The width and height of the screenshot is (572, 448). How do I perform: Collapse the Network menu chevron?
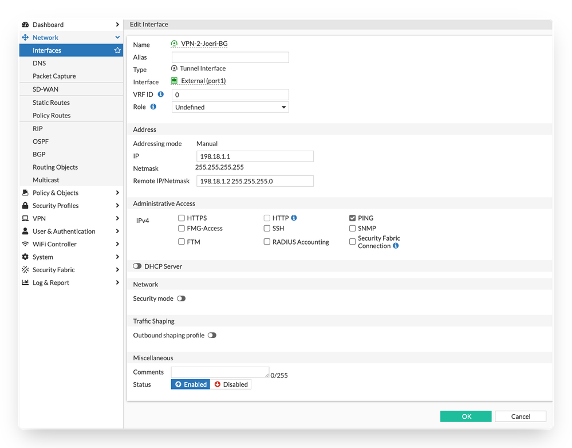(117, 37)
